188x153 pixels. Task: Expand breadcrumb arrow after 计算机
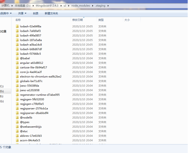click(12, 6)
